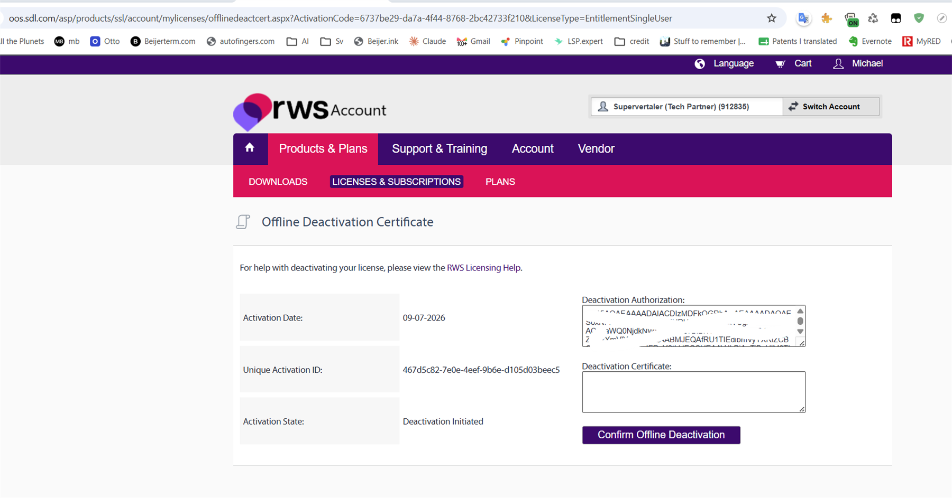Expand the credit bookmarks folder
The height and width of the screenshot is (498, 952).
click(632, 41)
